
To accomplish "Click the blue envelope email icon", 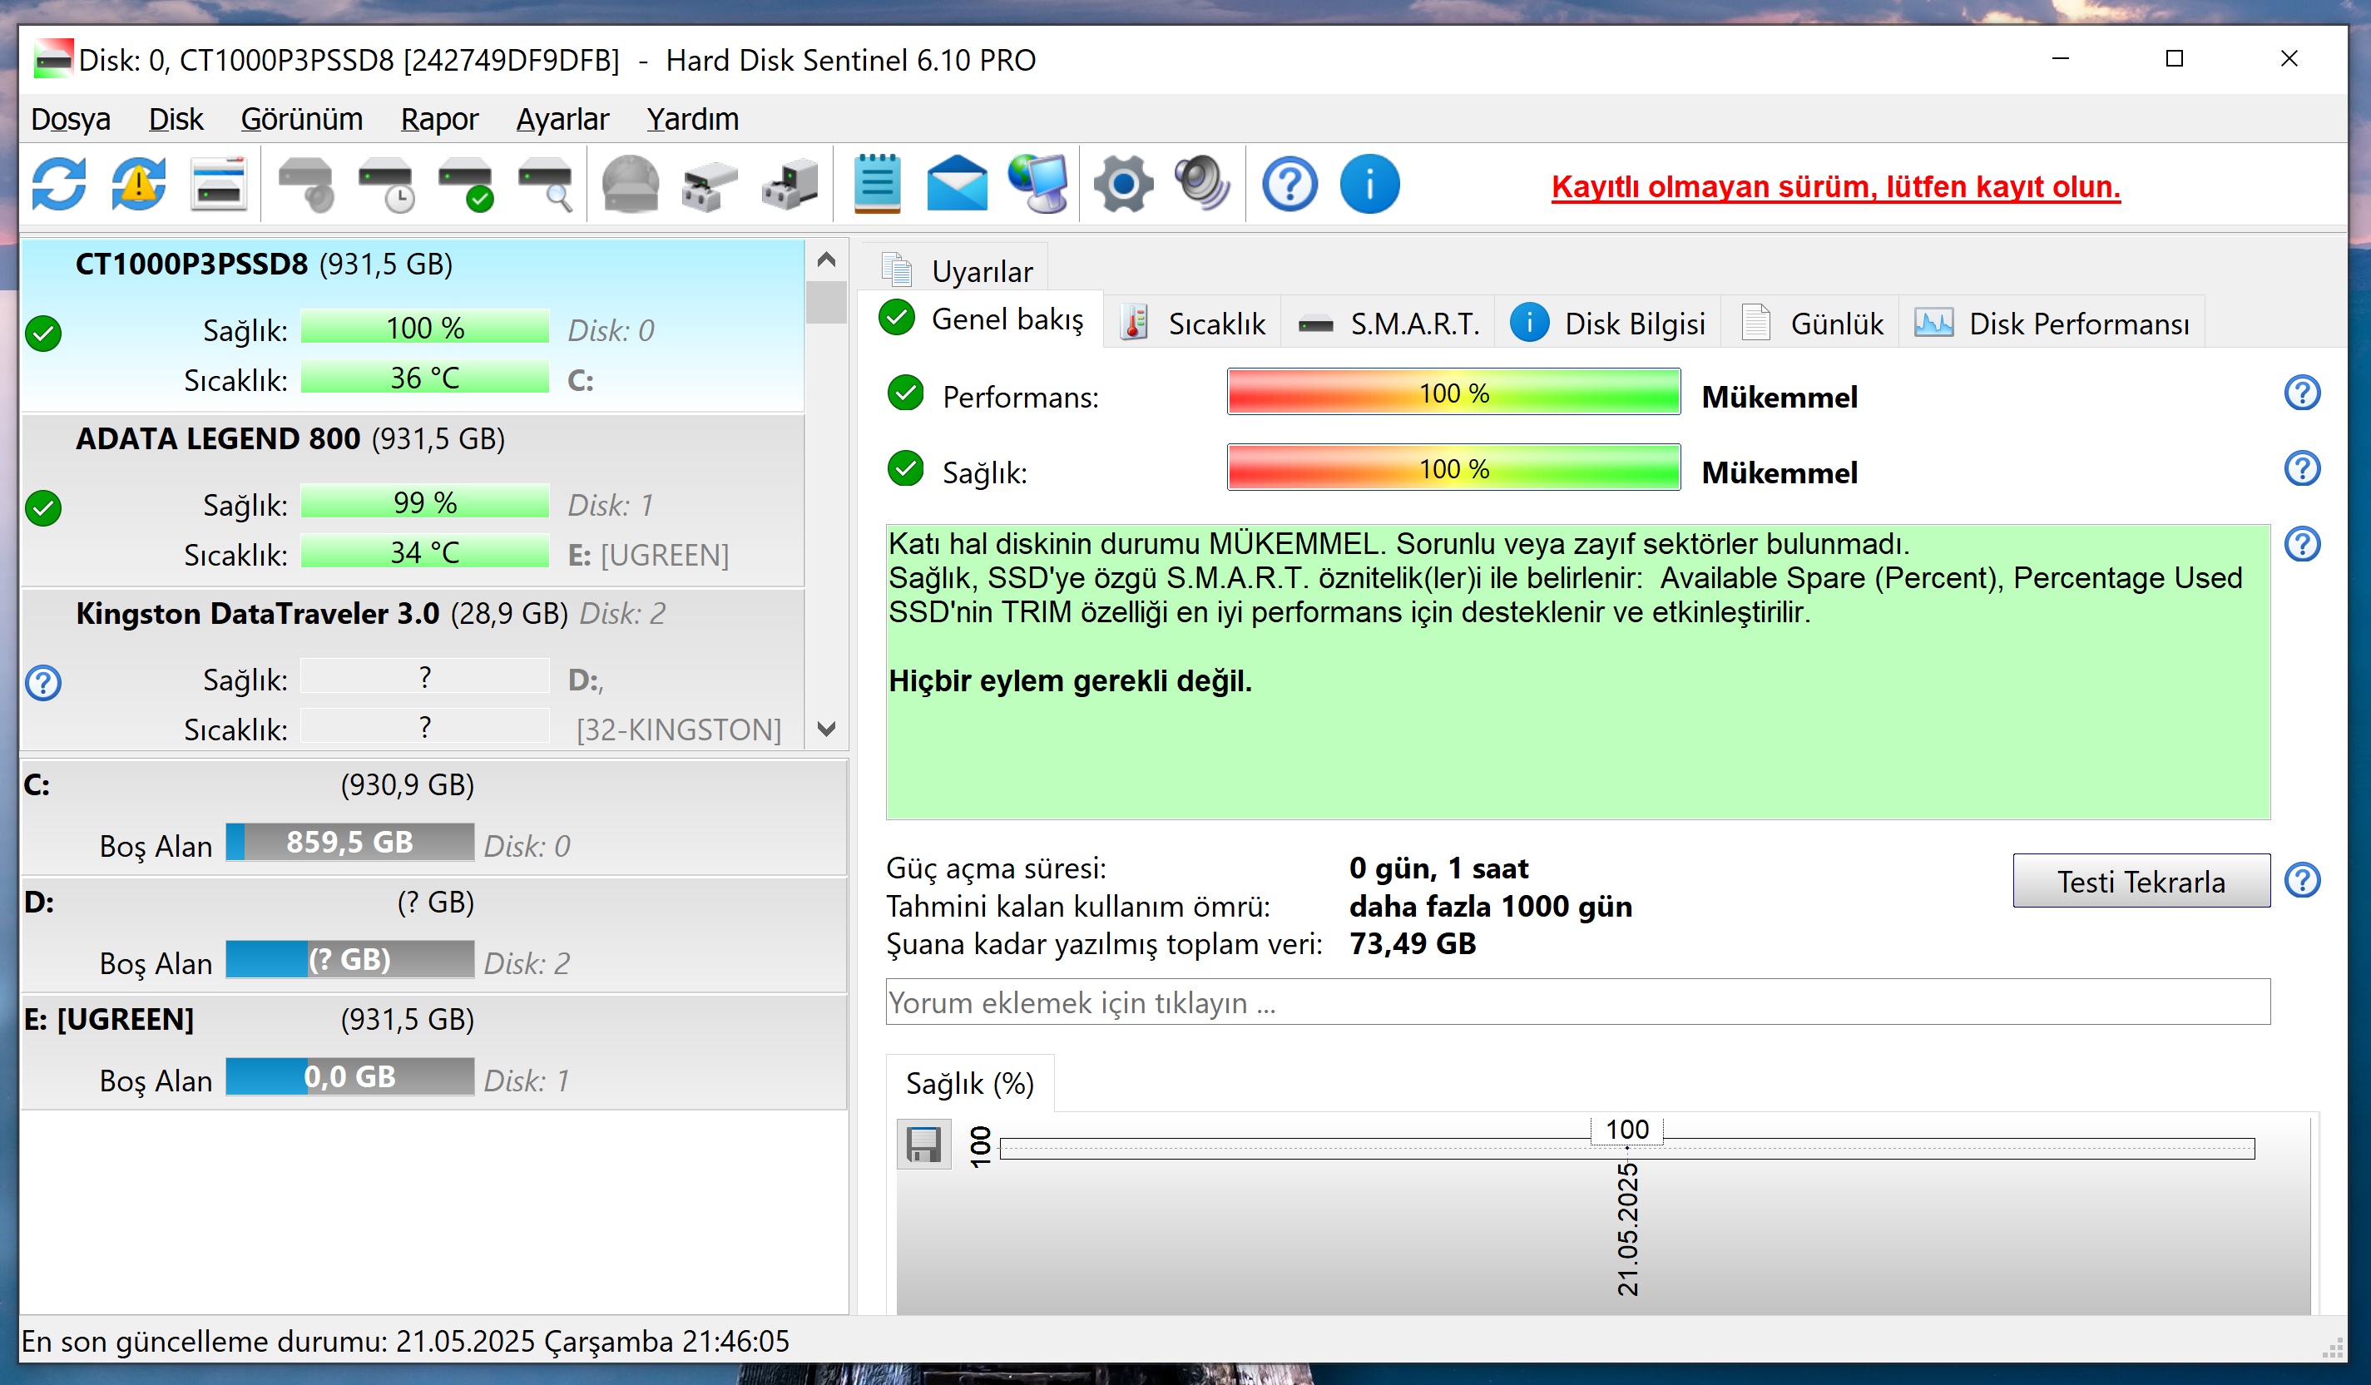I will pyautogui.click(x=957, y=184).
